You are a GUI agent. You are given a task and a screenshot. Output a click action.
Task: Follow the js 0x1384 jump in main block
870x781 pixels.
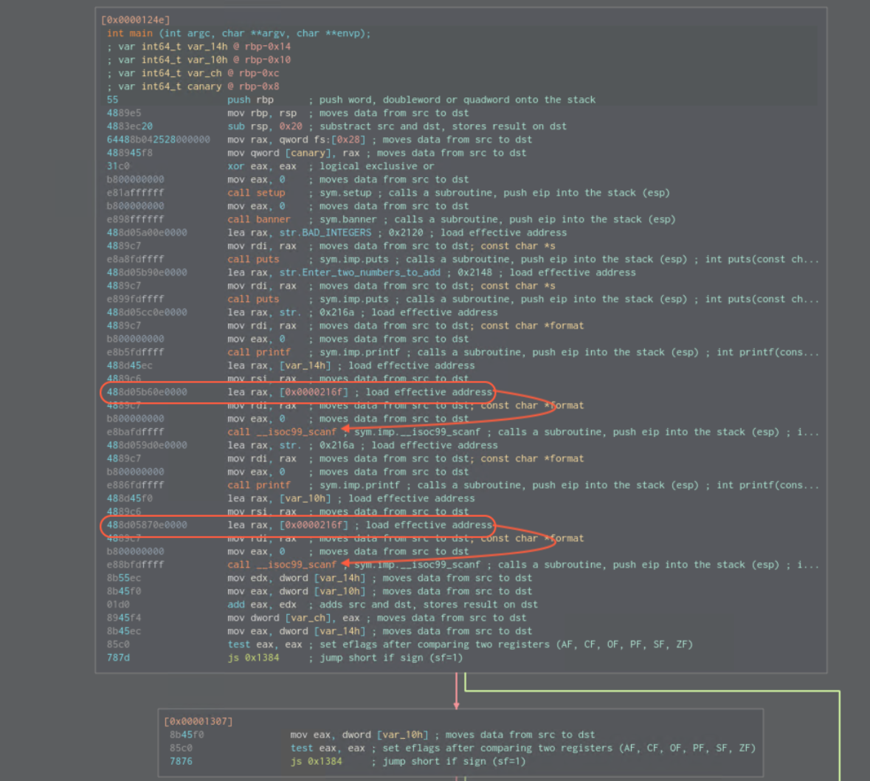253,658
